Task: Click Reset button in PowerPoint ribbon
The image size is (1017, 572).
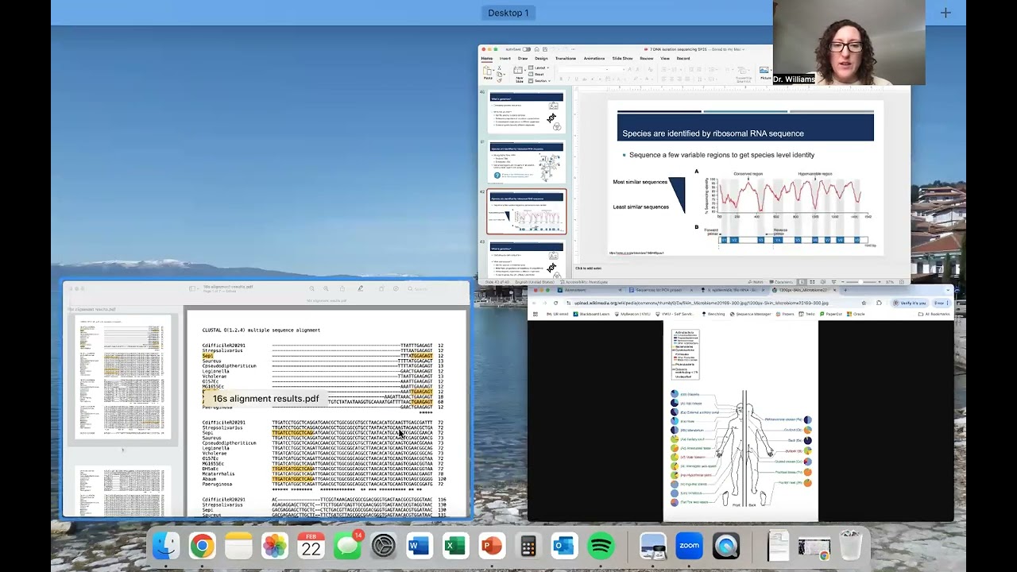Action: (536, 74)
